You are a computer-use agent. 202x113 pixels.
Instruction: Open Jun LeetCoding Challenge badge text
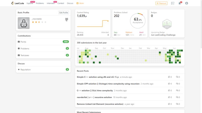tap(163, 35)
